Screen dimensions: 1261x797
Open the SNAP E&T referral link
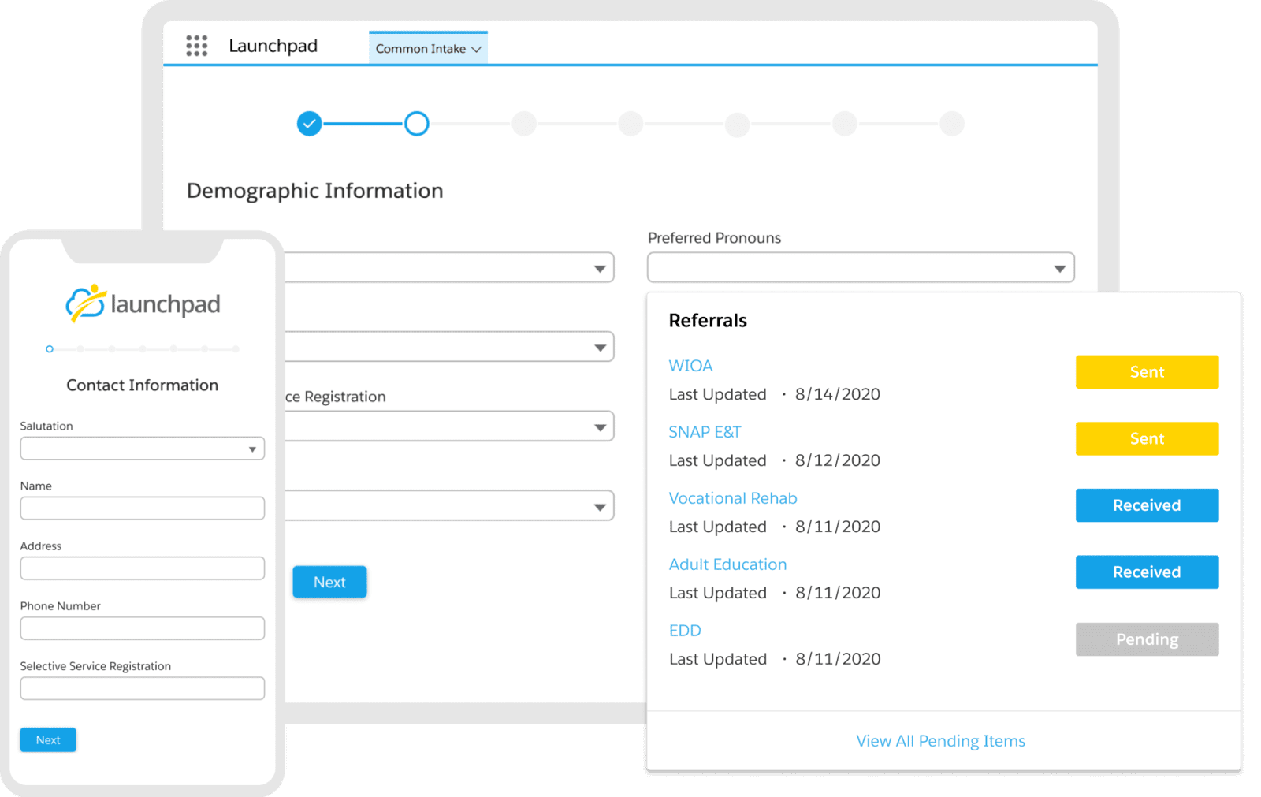click(x=705, y=432)
